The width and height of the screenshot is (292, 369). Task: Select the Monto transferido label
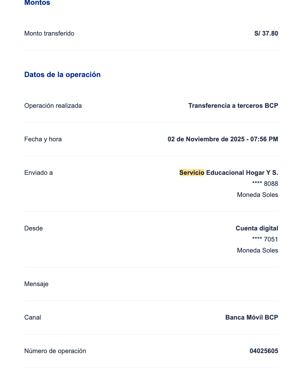[49, 34]
